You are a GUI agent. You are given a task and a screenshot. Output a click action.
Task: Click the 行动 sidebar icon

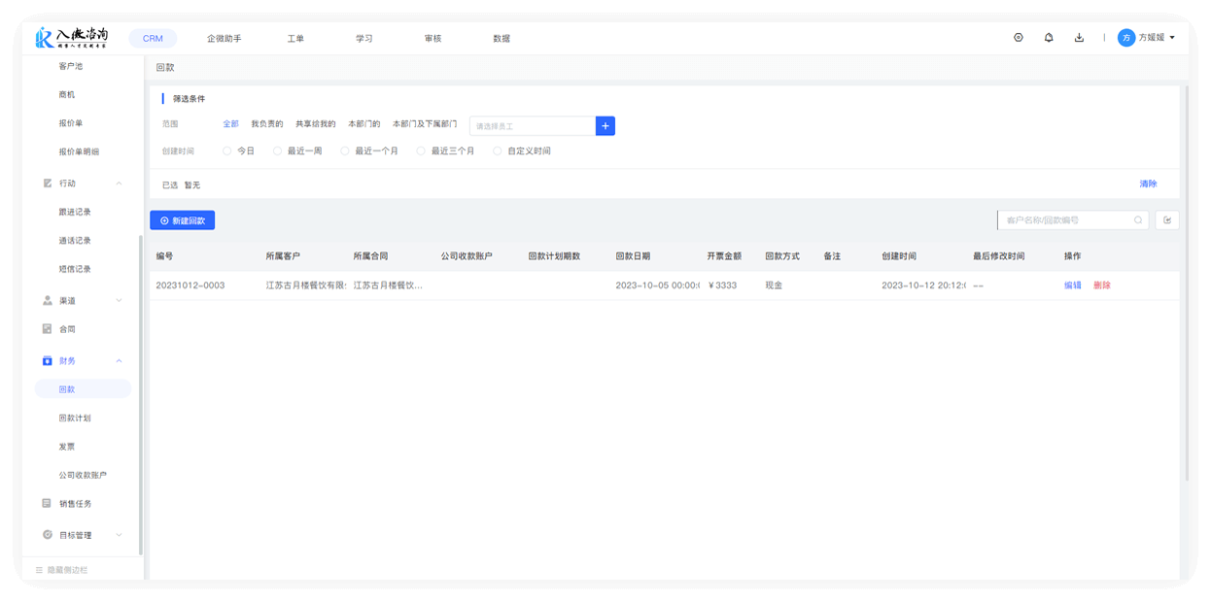(x=48, y=184)
